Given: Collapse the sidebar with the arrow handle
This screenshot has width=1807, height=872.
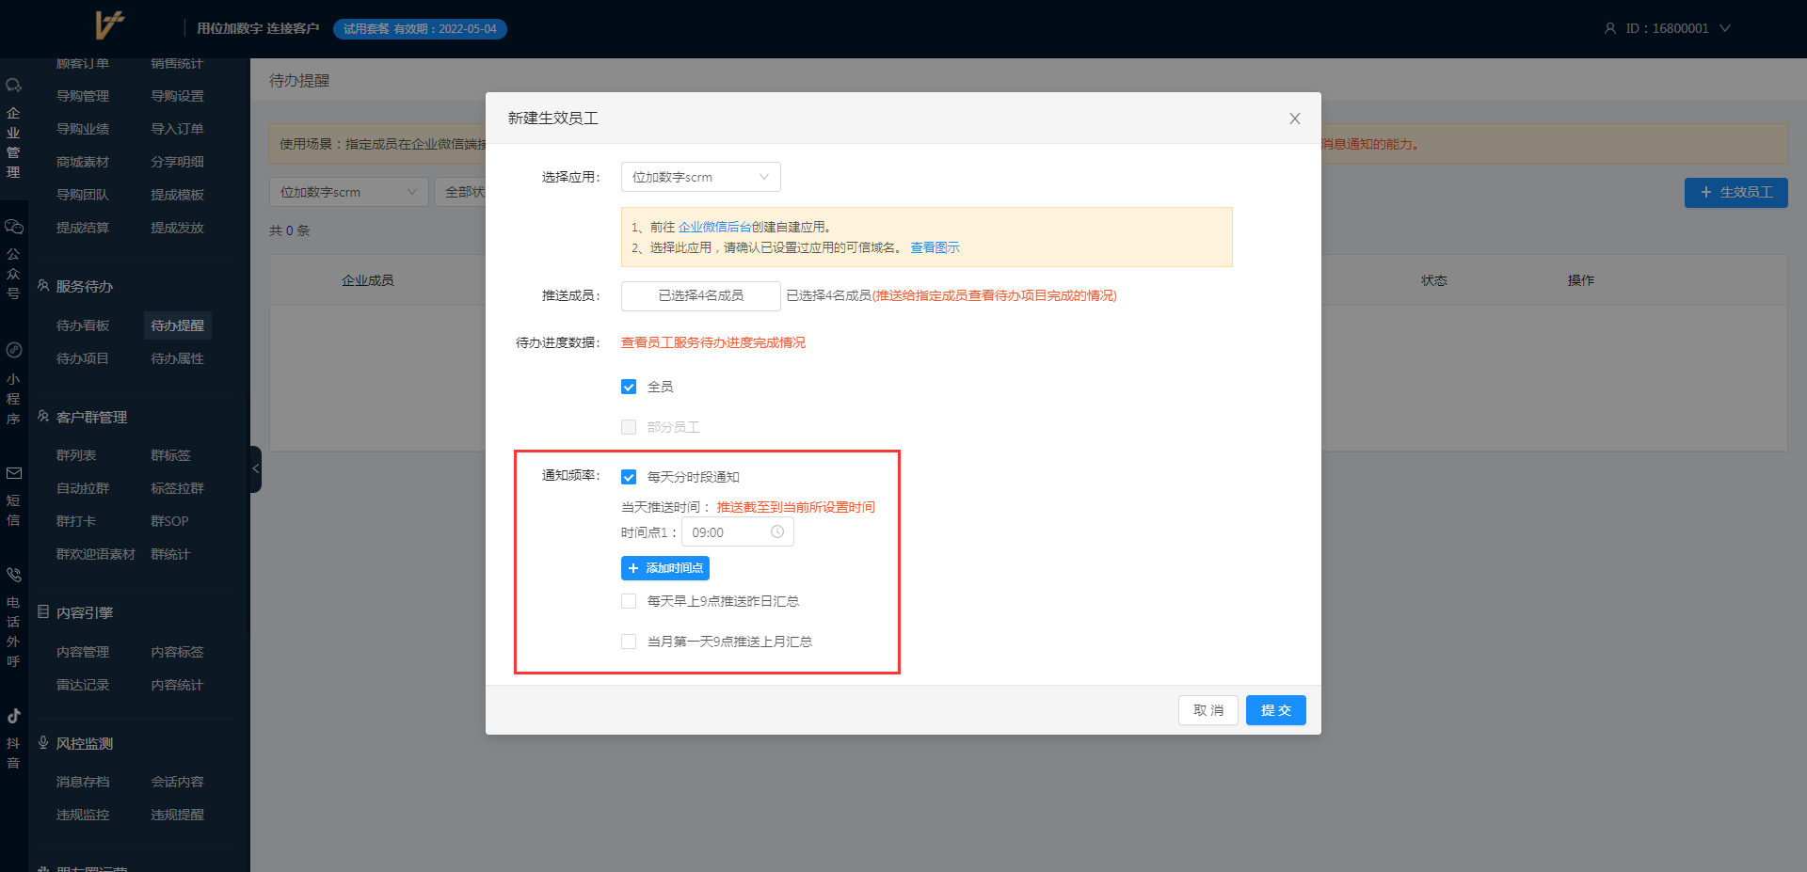Looking at the screenshot, I should (255, 468).
